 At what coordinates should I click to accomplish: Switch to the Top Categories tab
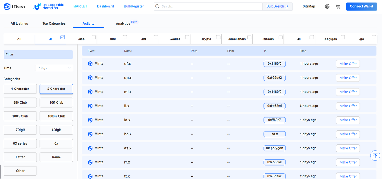[54, 23]
